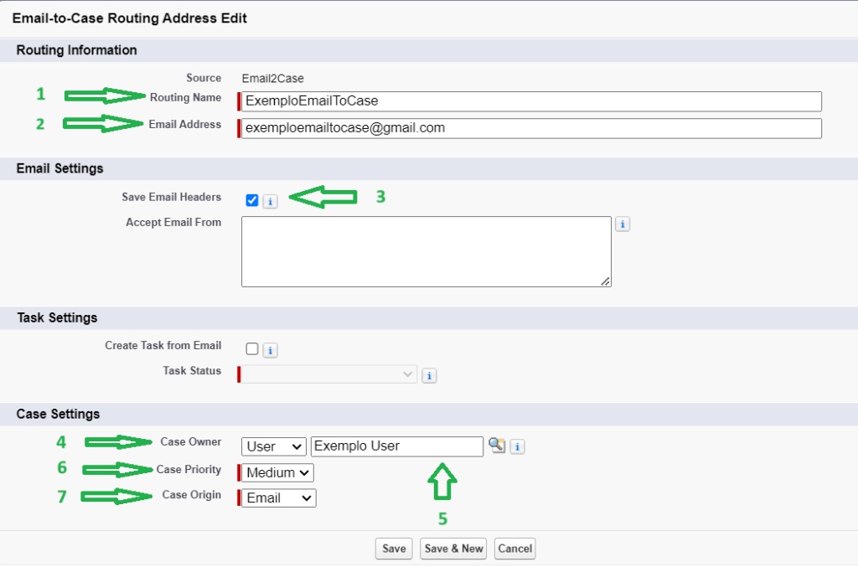Open Case Owner type dropdown showing User

pos(274,446)
